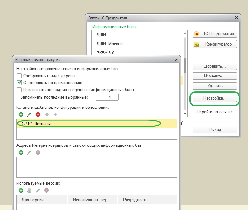
Task: Click the 'Для версии' column header
Action: coord(42,200)
